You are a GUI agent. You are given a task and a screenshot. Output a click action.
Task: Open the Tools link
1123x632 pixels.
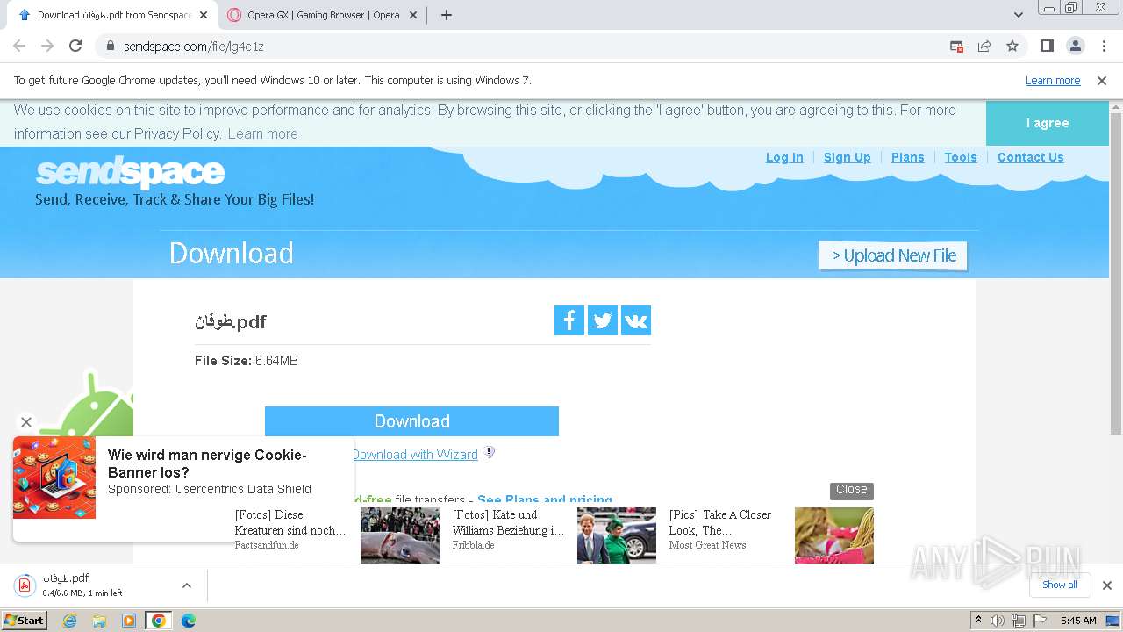click(x=961, y=157)
